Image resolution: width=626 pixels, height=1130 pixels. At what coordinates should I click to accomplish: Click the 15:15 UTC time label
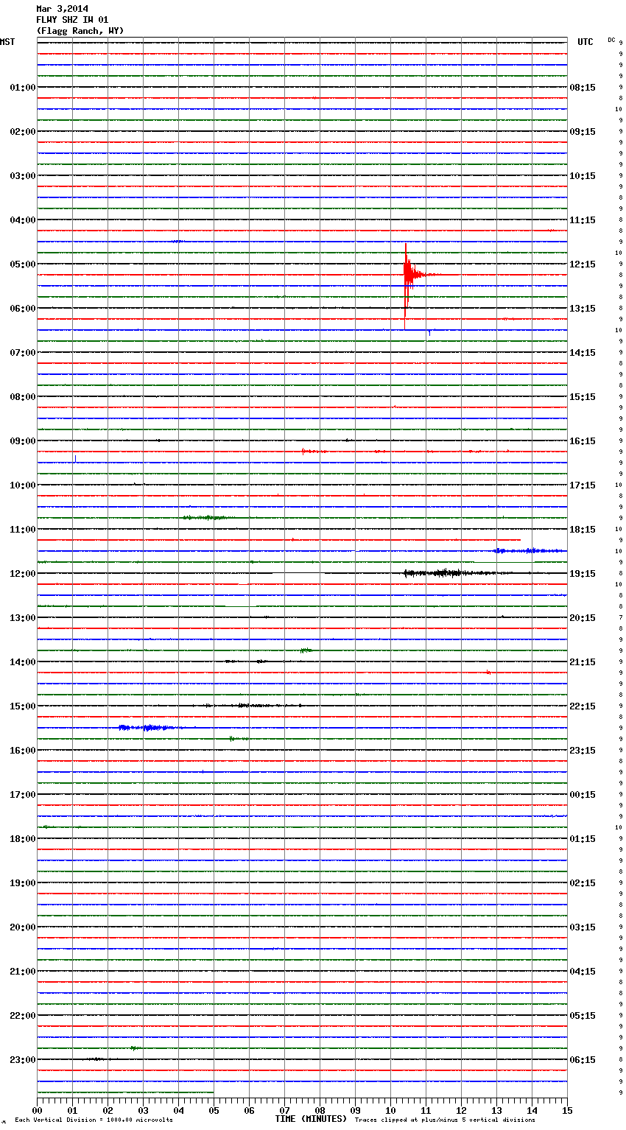(x=583, y=397)
